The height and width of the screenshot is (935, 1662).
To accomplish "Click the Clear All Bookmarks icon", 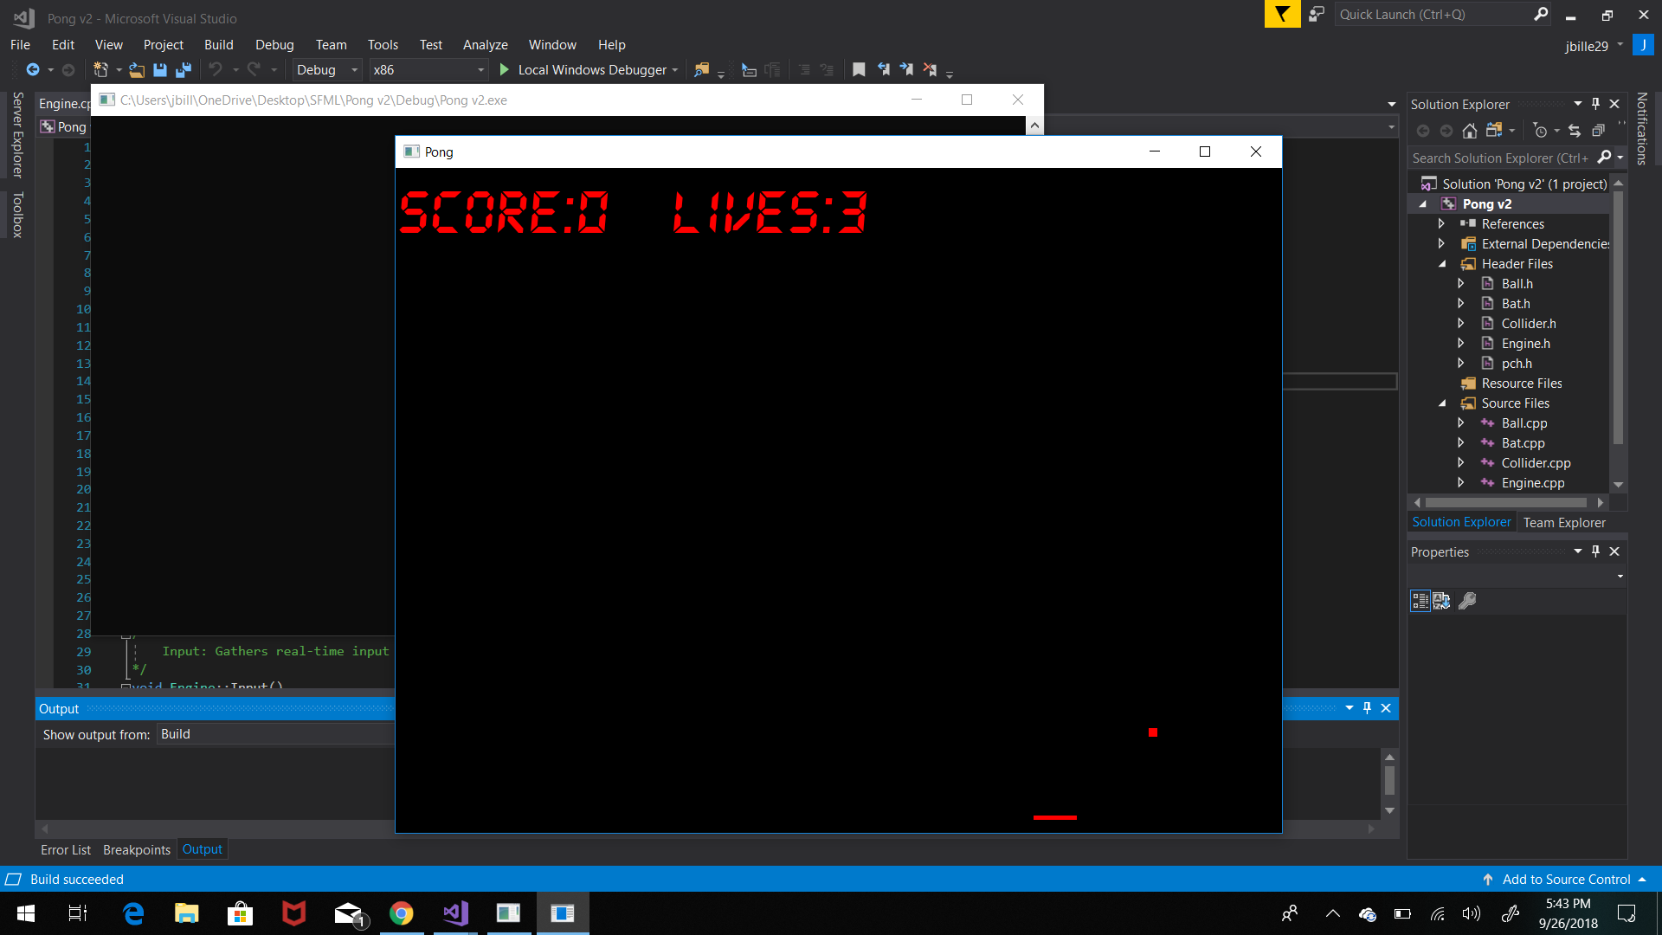I will tap(930, 70).
